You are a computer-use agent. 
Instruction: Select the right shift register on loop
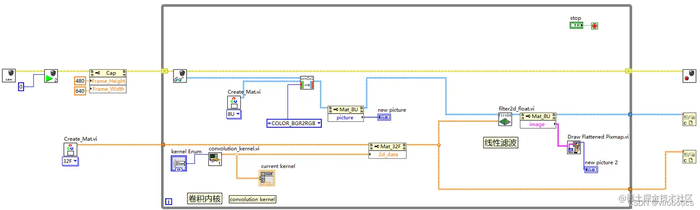(628, 71)
